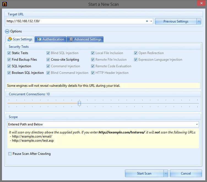Toggle HTTP Header Injection checkbox

coord(93,73)
